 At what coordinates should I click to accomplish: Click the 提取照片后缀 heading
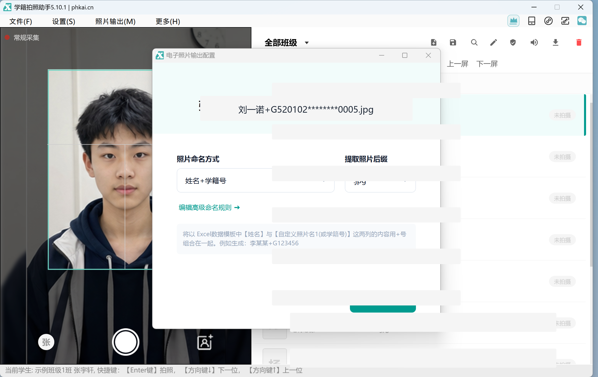[x=366, y=159]
